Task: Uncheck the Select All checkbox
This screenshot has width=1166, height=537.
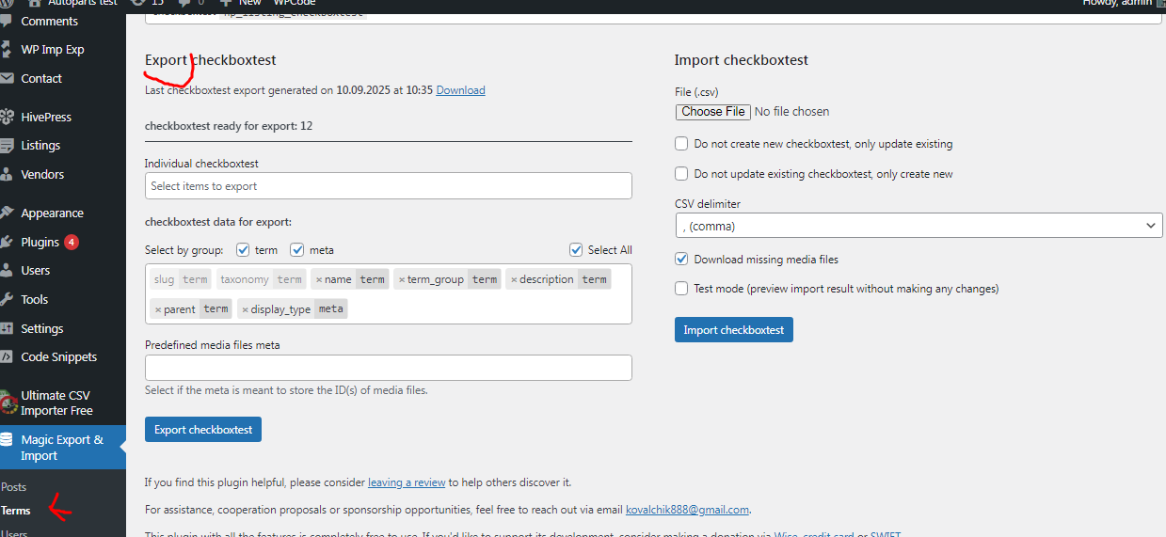Action: coord(576,250)
